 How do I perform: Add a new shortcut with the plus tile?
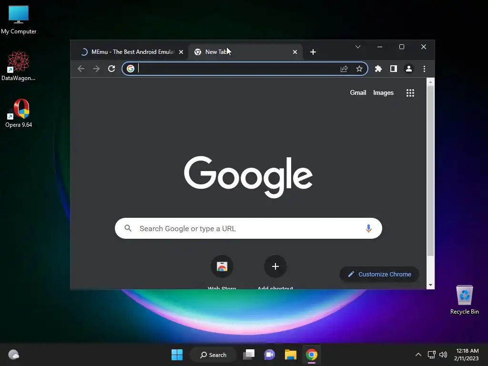(275, 272)
